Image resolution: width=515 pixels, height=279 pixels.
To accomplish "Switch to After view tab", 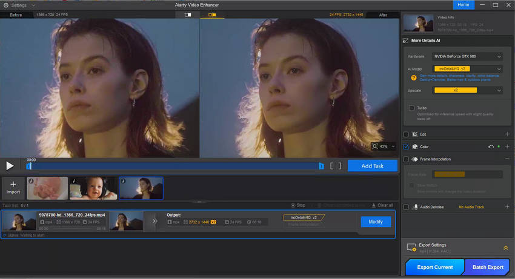I will pos(383,15).
